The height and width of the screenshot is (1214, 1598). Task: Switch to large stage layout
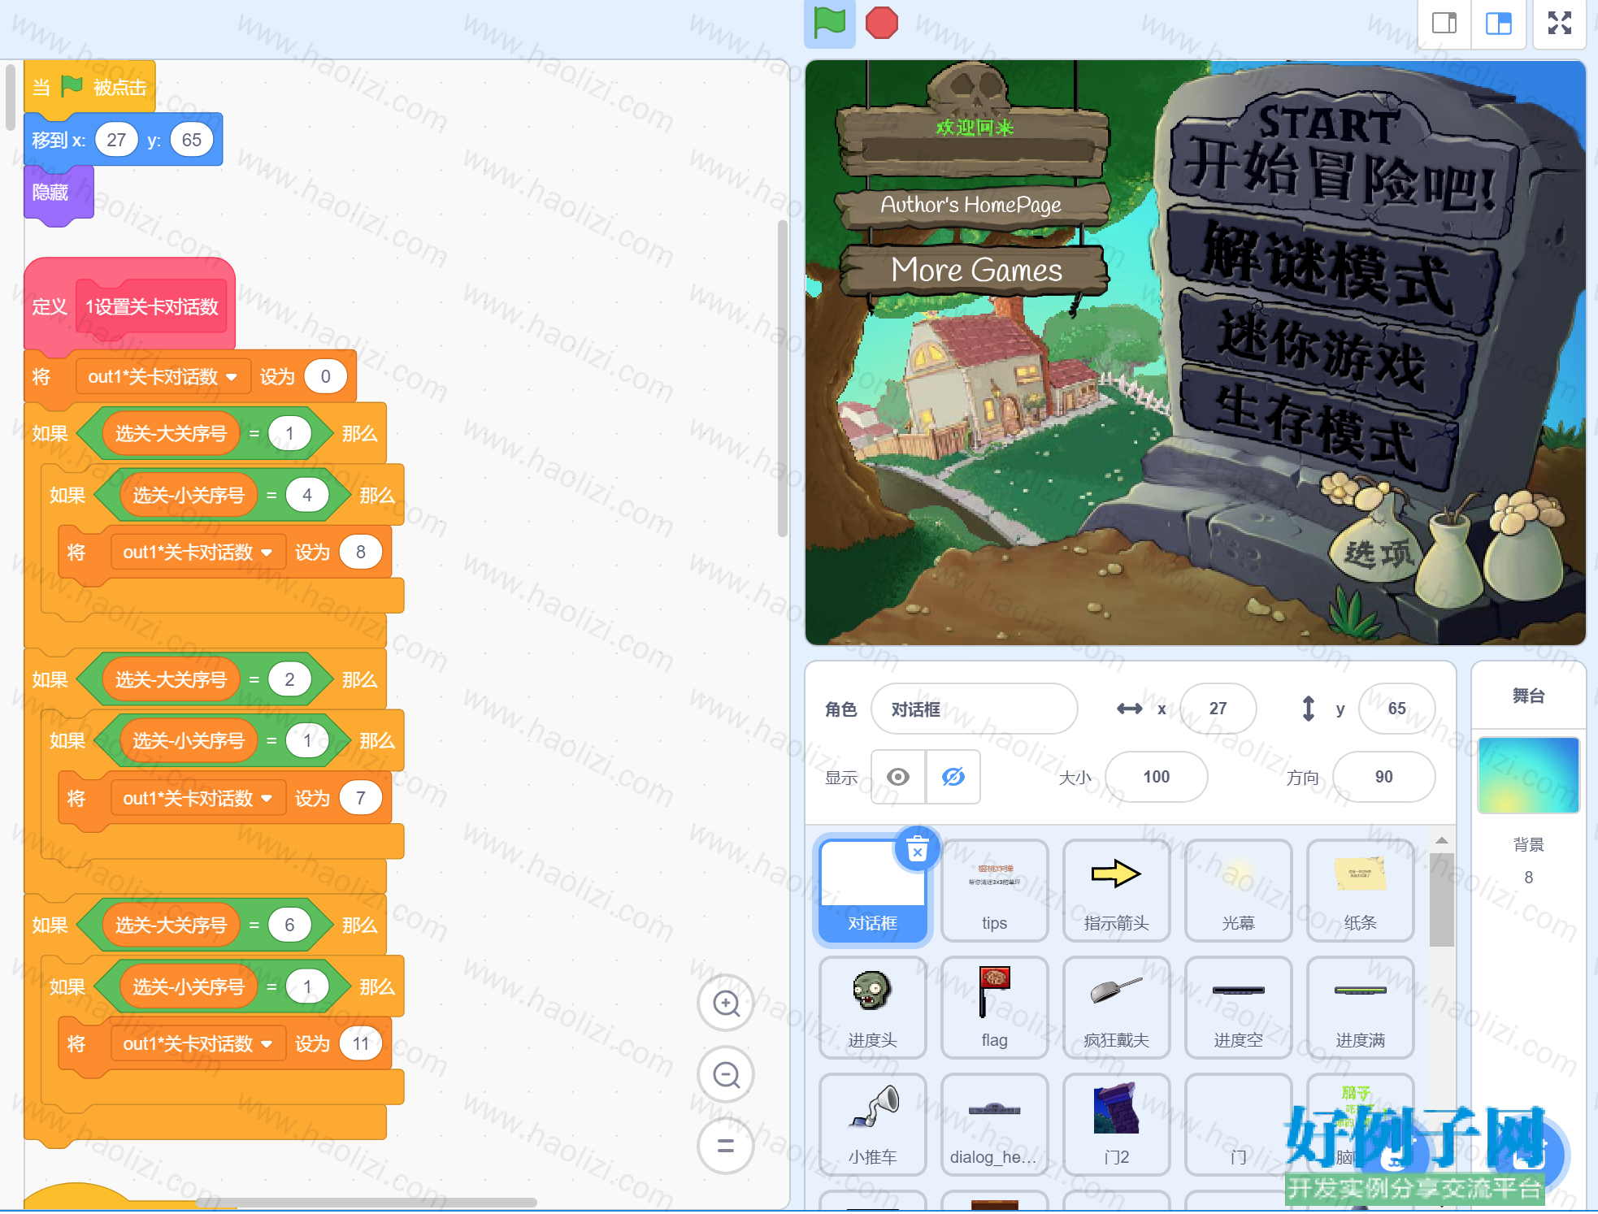(x=1498, y=23)
